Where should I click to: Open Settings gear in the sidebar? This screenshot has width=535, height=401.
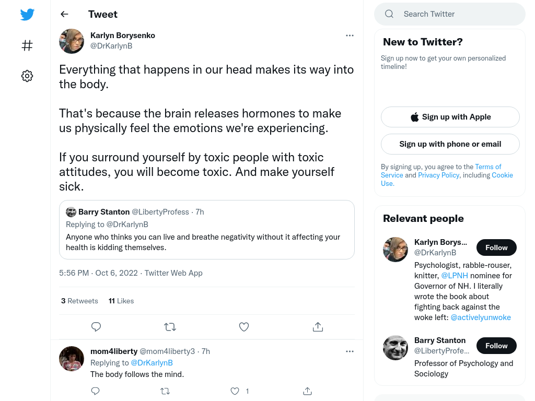(27, 76)
